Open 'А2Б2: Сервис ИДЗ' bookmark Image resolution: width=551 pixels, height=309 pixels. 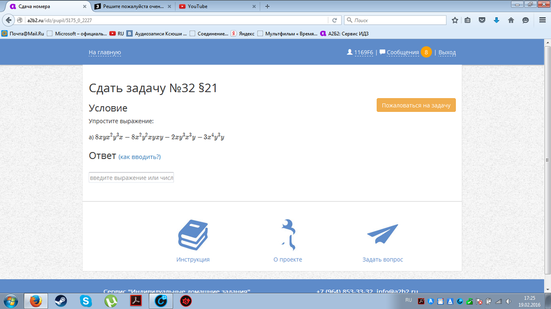[x=344, y=33]
